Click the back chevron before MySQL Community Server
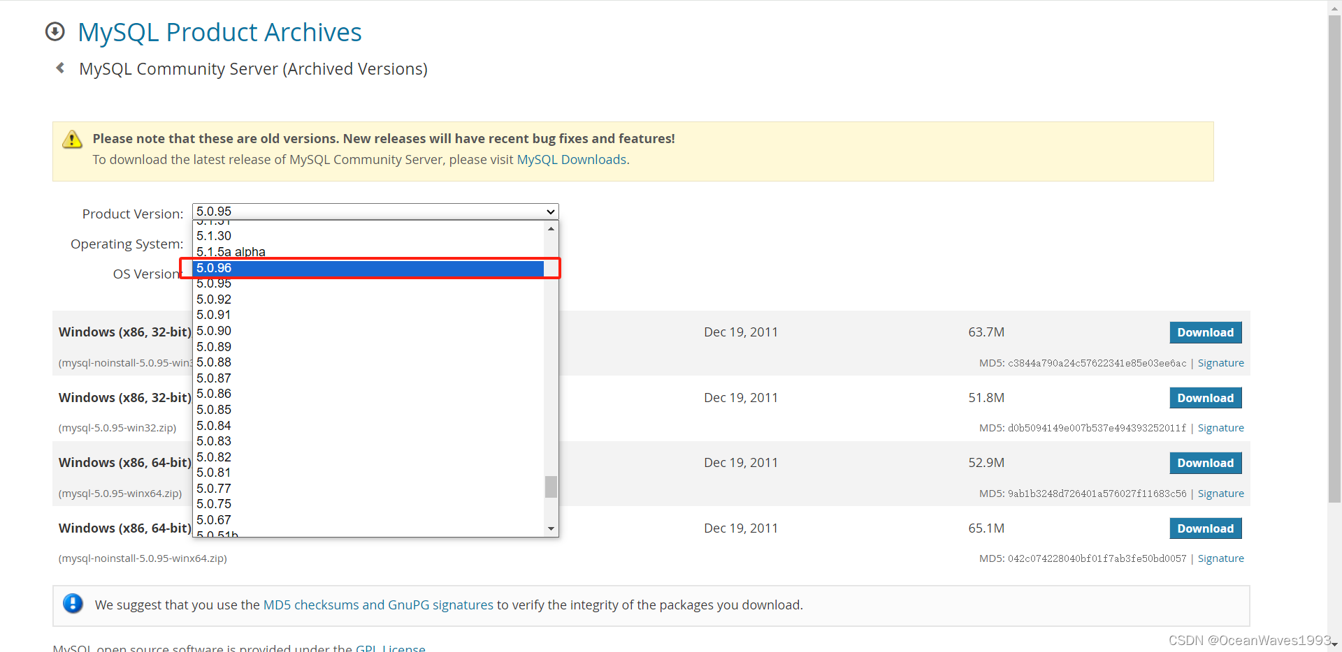1342x652 pixels. (60, 68)
